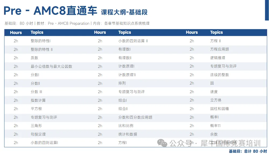The height and width of the screenshot is (154, 269).
Task: Select topic '整除的特性 II'
Action: point(42,49)
